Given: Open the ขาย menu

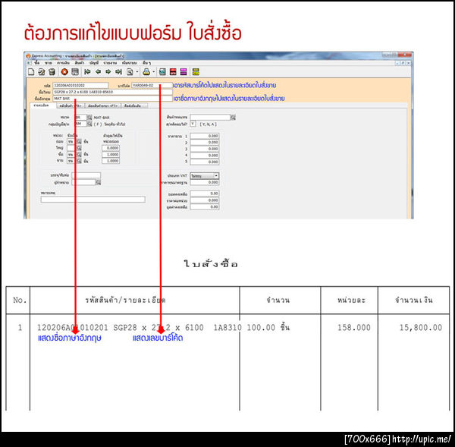Looking at the screenshot, I should coord(49,63).
